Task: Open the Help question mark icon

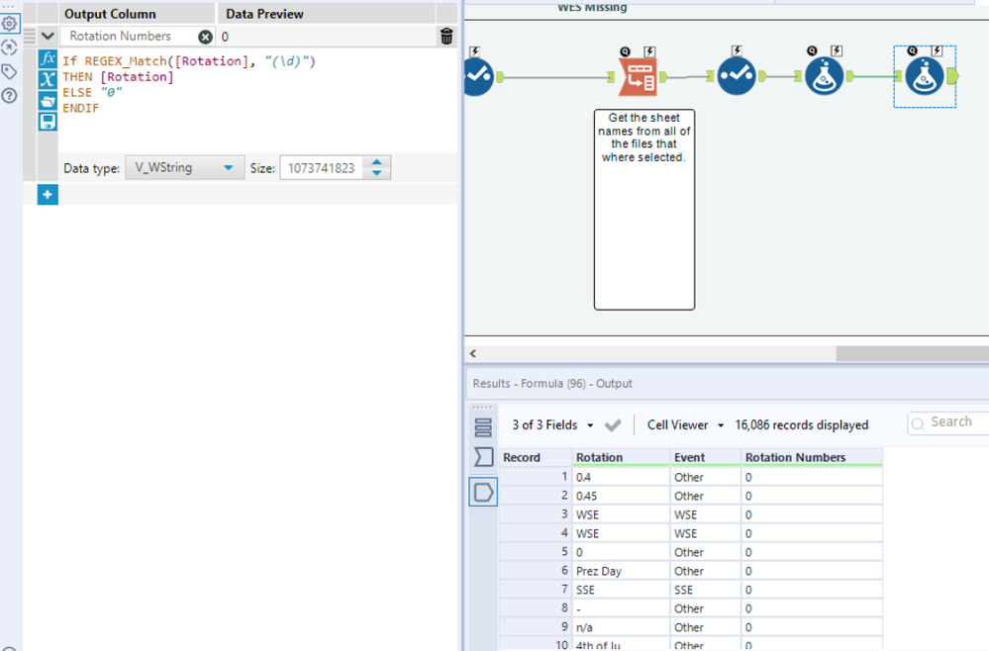Action: (10, 96)
